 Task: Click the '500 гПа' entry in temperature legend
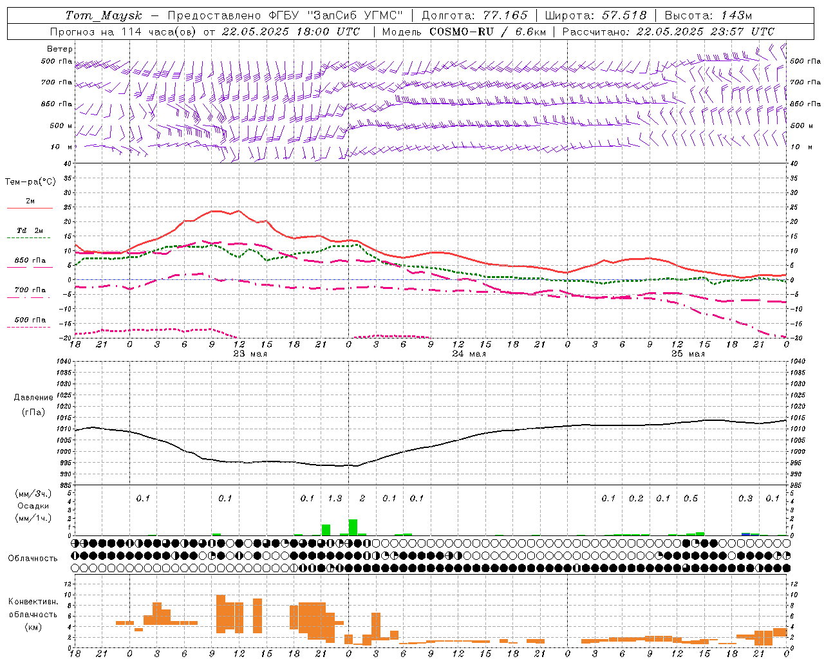(x=30, y=320)
